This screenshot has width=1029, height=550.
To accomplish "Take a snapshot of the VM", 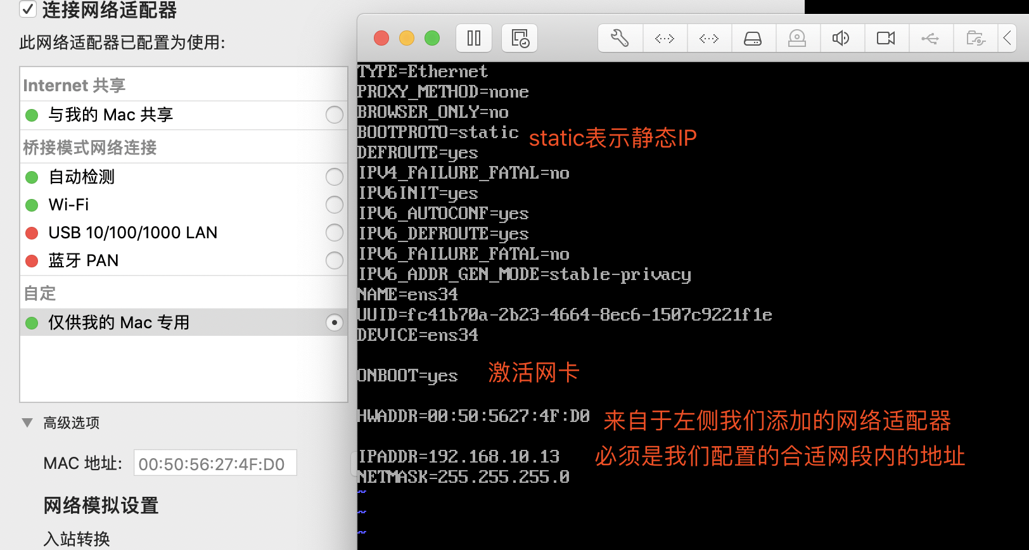I will pos(520,38).
